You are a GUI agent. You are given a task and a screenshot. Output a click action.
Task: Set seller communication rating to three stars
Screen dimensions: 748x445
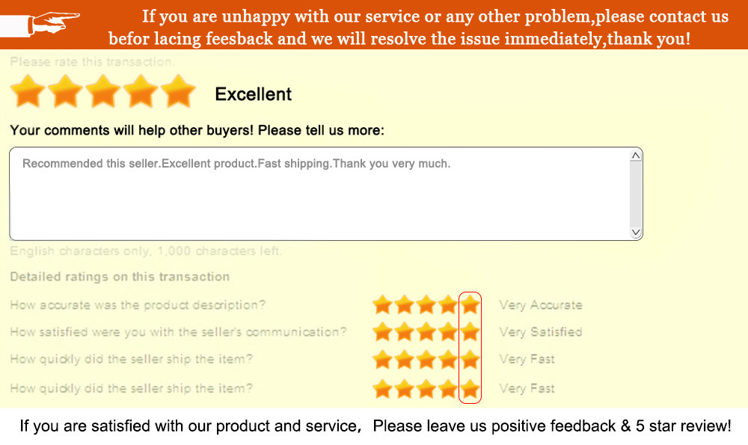426,331
